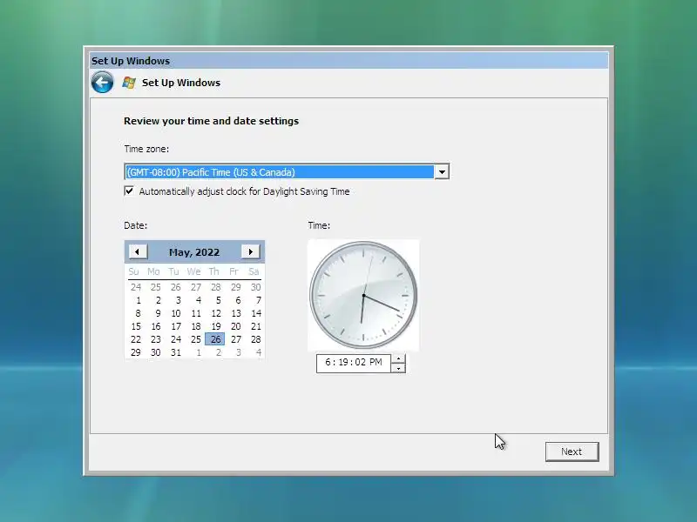Go back using the blue arrow button

(102, 82)
